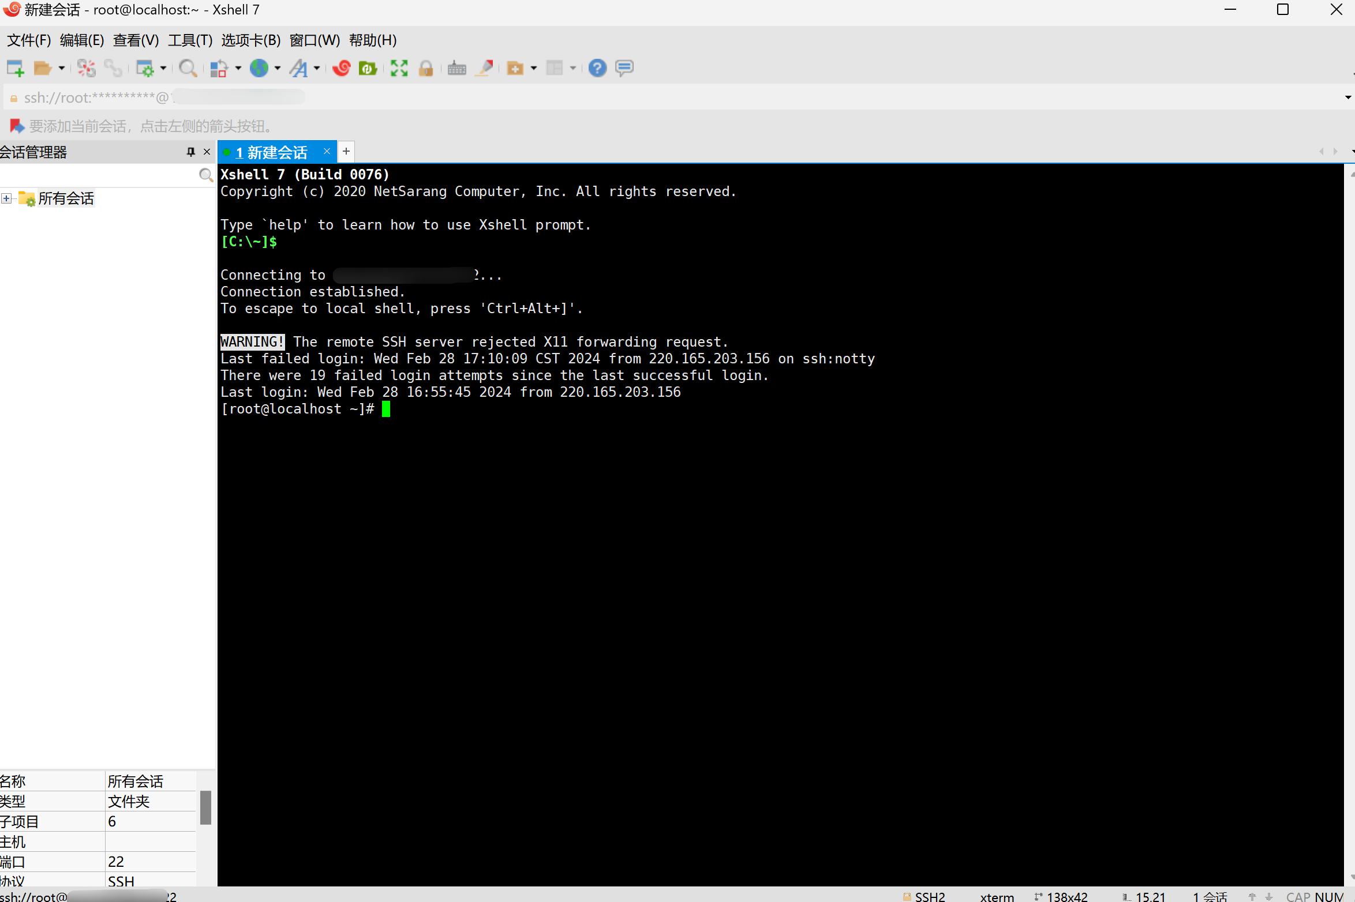The width and height of the screenshot is (1355, 902).
Task: Launch Xmanager via the red swirl icon
Action: (x=341, y=68)
